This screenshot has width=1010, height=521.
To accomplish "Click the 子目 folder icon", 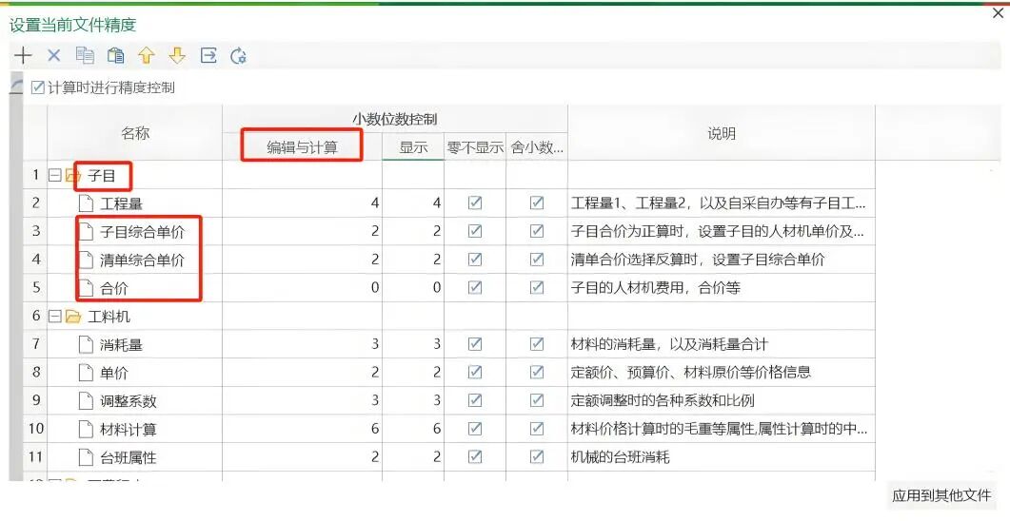I will 71,176.
